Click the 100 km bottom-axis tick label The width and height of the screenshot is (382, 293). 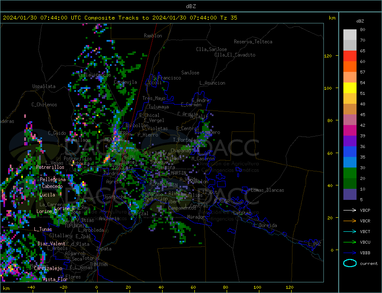click(257, 287)
